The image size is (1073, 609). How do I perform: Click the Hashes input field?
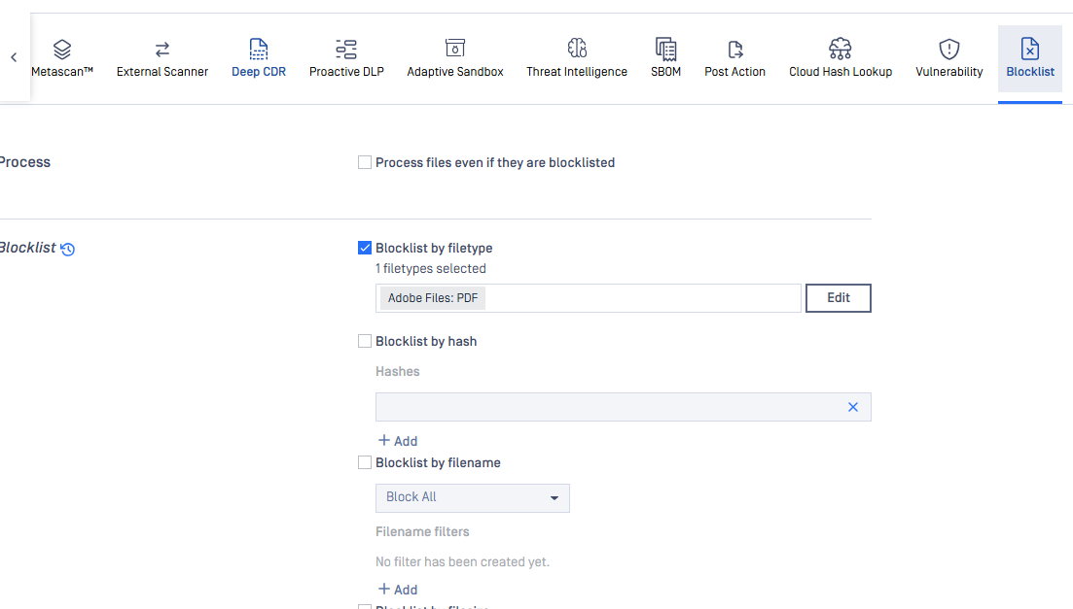(x=608, y=407)
